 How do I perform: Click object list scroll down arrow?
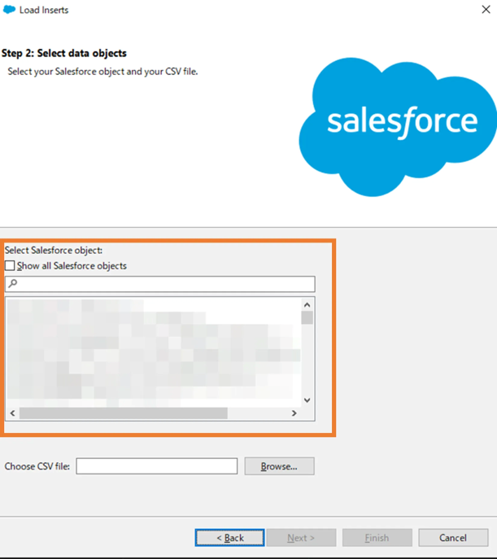pos(307,400)
